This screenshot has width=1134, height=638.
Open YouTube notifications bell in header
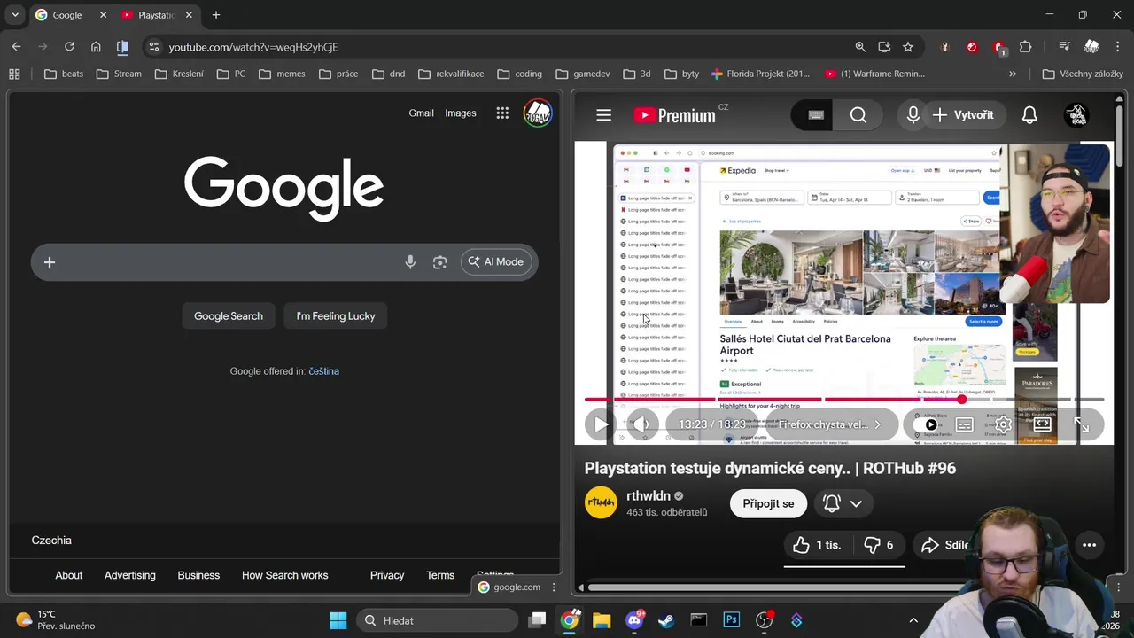pos(1029,115)
